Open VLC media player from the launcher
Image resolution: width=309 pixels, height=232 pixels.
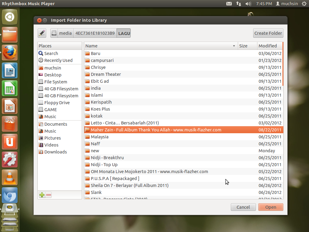click(x=10, y=177)
